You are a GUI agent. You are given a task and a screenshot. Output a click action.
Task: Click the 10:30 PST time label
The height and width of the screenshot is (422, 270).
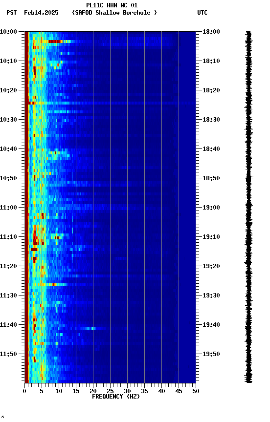point(8,120)
